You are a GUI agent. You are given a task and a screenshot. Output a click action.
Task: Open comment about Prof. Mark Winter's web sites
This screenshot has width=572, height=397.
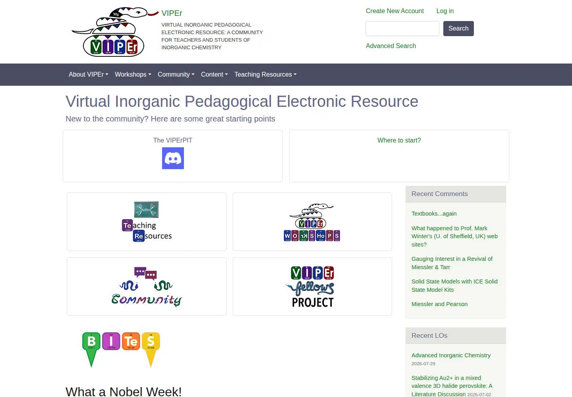[454, 236]
